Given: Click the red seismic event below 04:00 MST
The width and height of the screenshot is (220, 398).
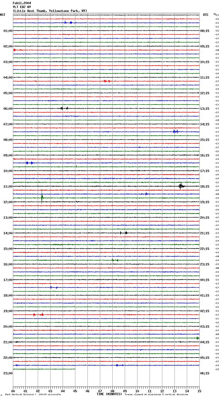Looking at the screenshot, I should (107, 81).
